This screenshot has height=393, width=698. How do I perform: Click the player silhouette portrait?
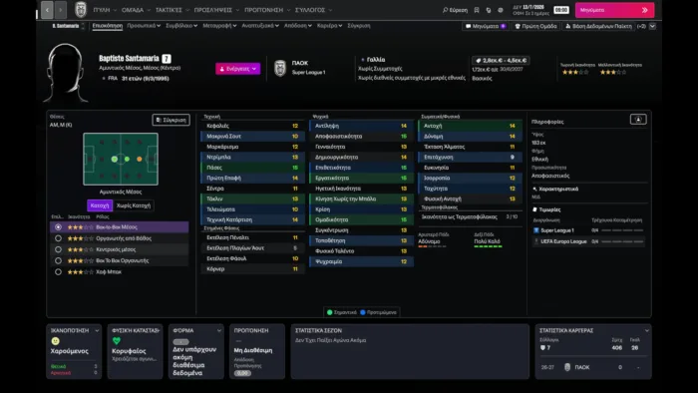coord(66,73)
